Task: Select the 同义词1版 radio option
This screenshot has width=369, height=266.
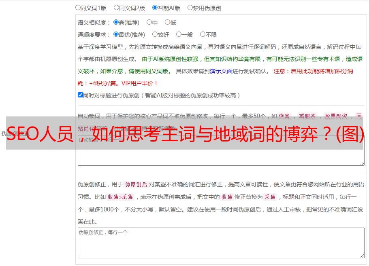Action: tap(78, 8)
